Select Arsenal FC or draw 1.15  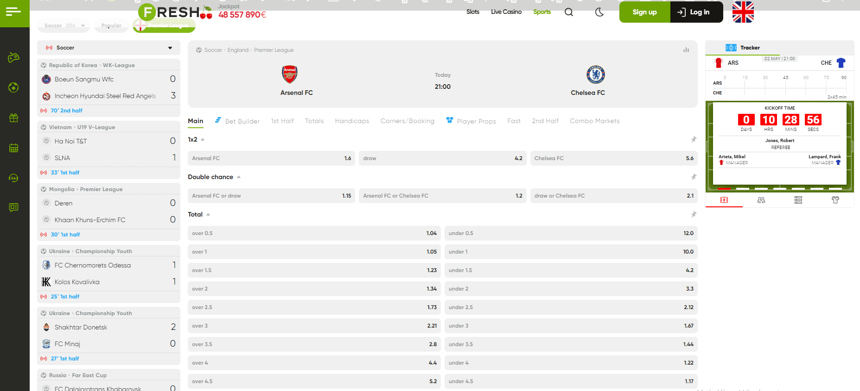[271, 196]
